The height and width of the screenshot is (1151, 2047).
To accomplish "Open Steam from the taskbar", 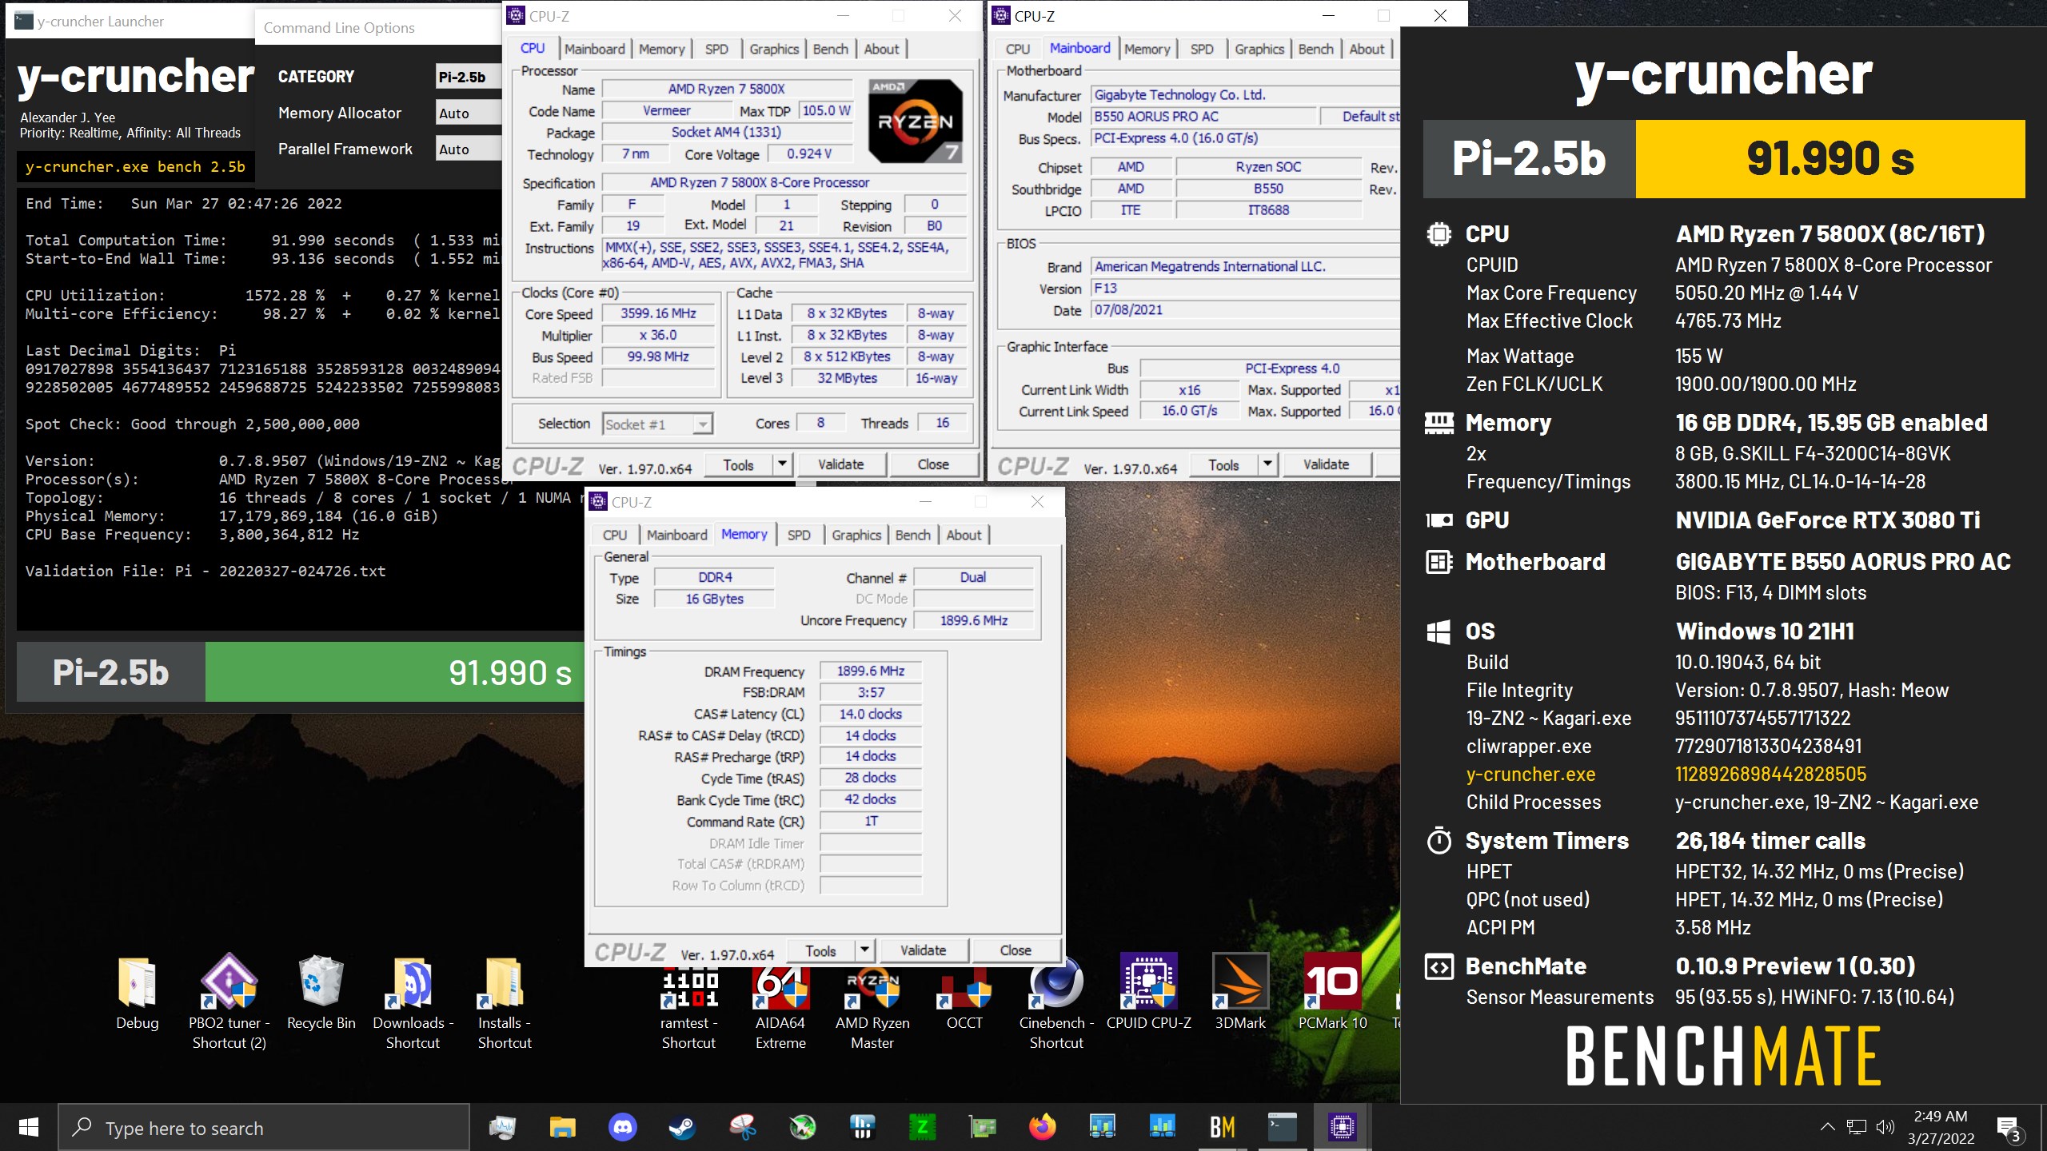I will tap(682, 1128).
